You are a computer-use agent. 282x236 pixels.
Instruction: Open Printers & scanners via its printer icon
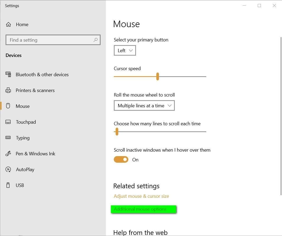[8, 90]
